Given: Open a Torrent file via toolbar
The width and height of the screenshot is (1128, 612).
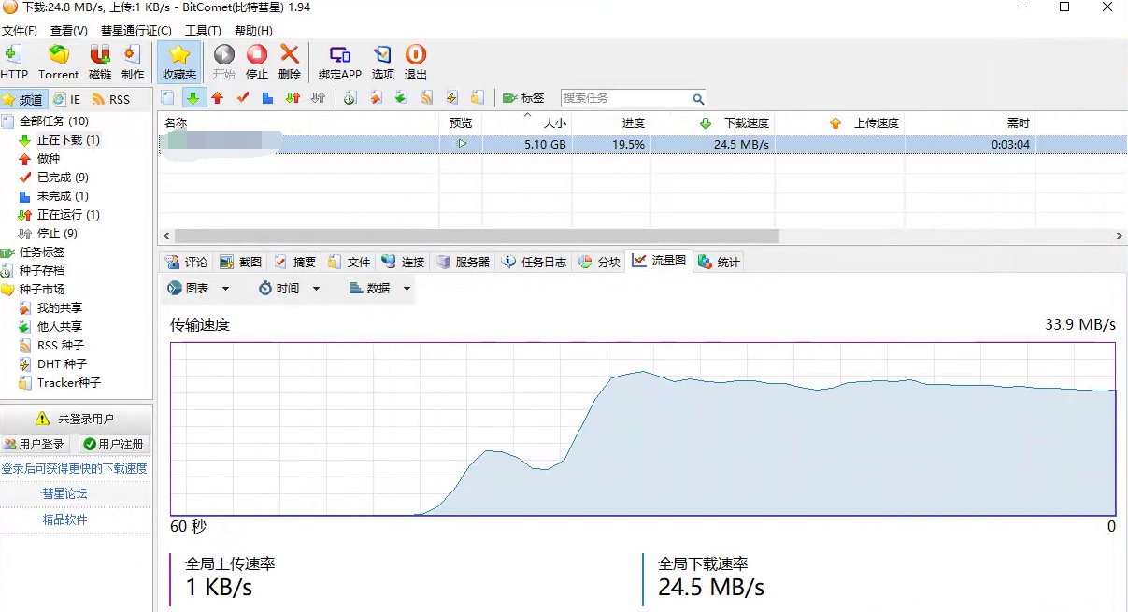Looking at the screenshot, I should click(58, 63).
